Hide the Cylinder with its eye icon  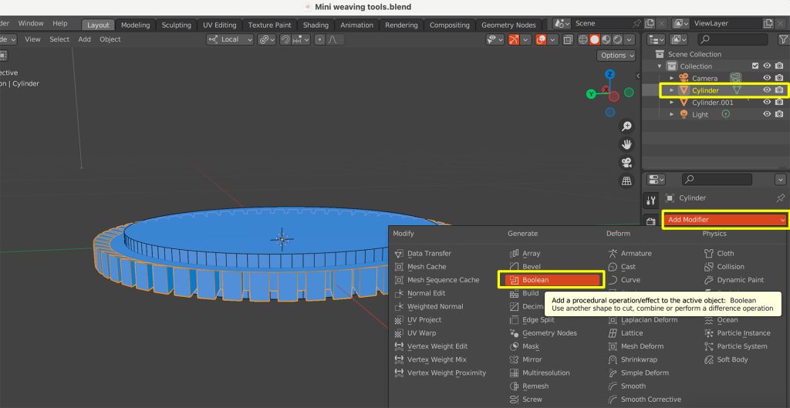(767, 90)
